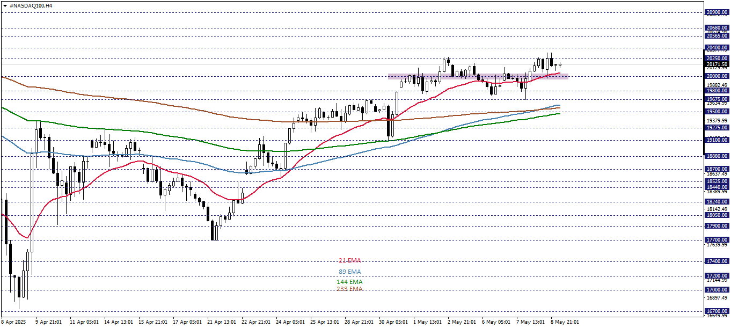The width and height of the screenshot is (731, 328).
Task: Select the 19800.00 price level label
Action: [718, 91]
